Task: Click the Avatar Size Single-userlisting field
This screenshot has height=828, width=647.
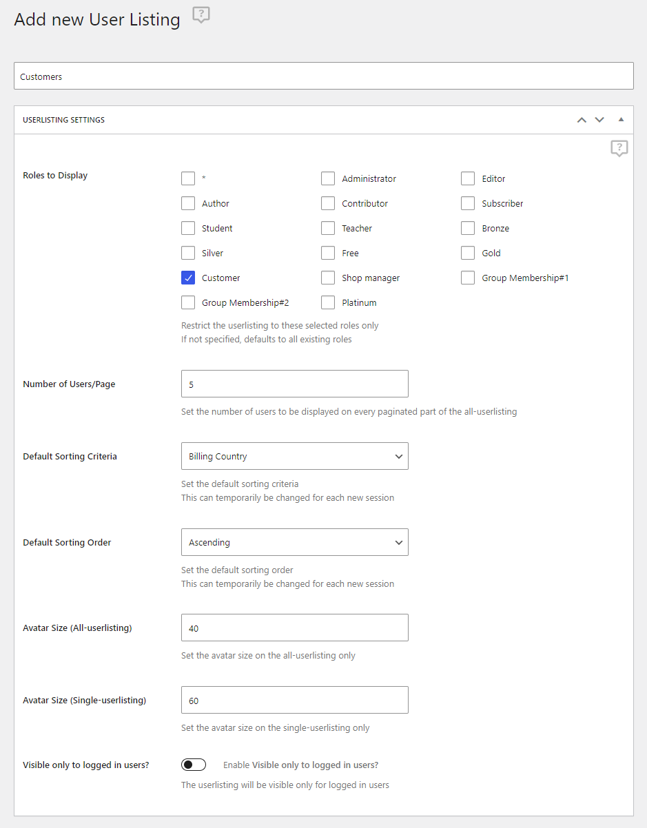Action: [295, 700]
